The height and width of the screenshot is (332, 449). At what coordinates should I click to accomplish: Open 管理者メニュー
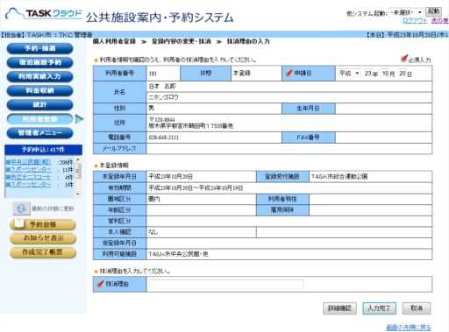pos(39,133)
